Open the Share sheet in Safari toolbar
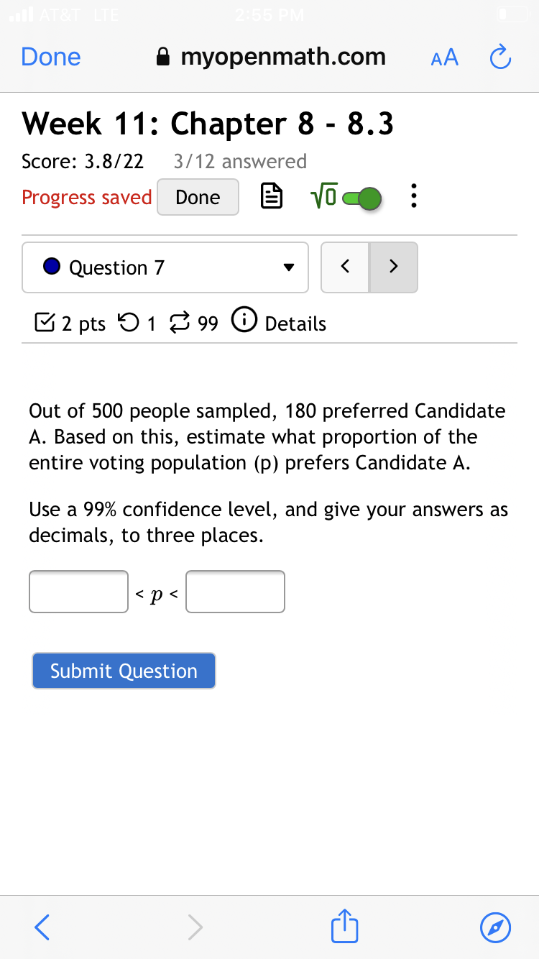Image resolution: width=539 pixels, height=959 pixels. [x=344, y=927]
